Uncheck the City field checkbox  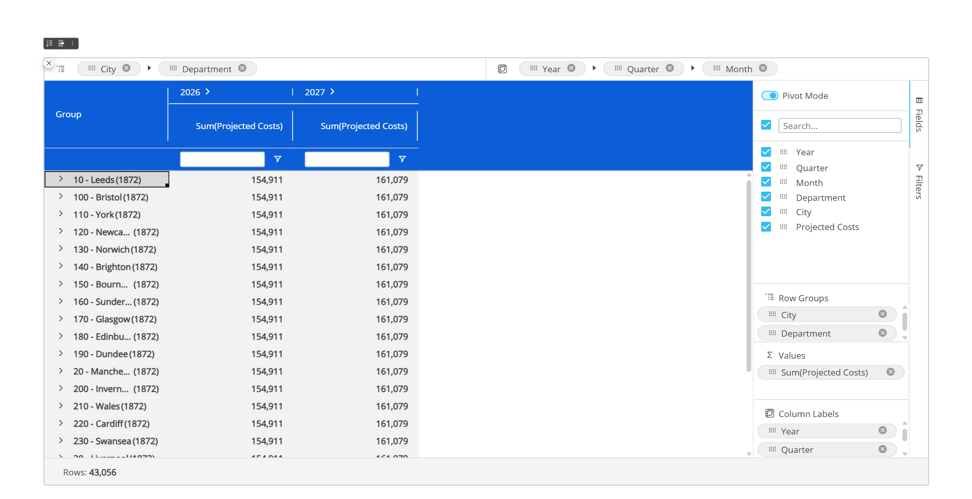(766, 212)
